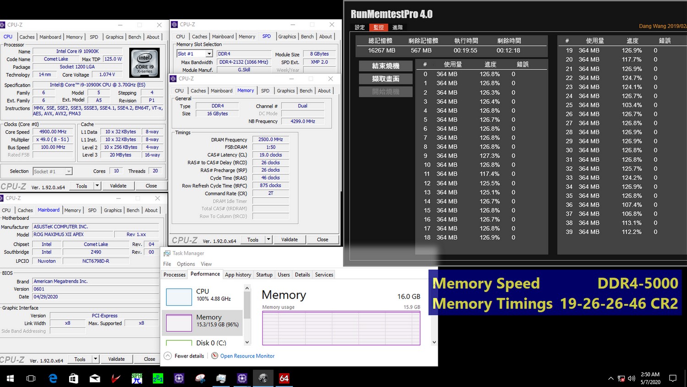This screenshot has height=387, width=687.
Task: Select Disk 0 (C:) in the Performance list
Action: 202,343
